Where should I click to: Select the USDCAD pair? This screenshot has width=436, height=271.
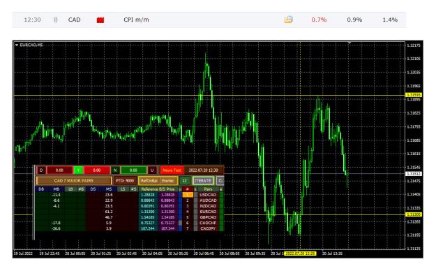(208, 195)
